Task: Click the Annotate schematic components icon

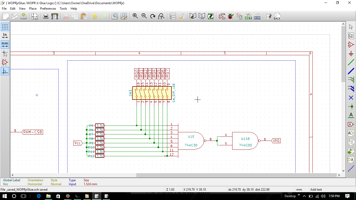Action: (x=222, y=16)
